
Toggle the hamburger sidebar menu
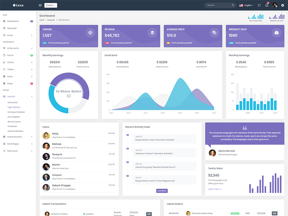pos(40,5)
